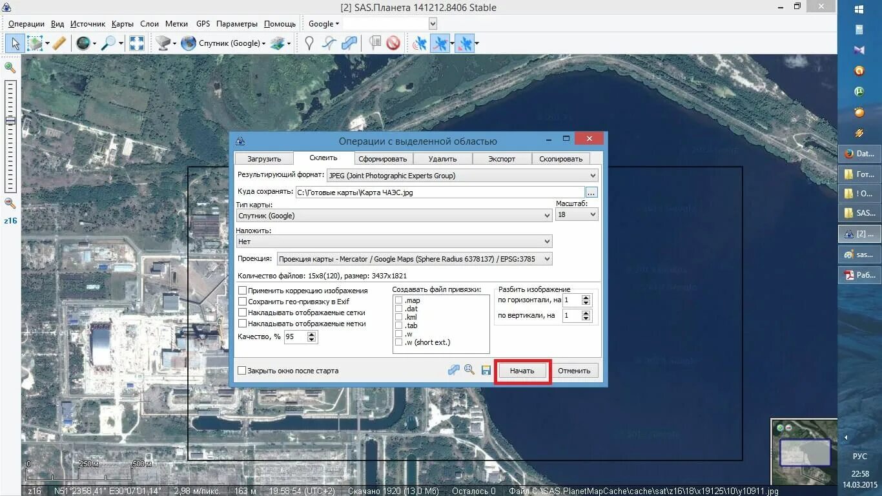Tick the .dat georeference file checkbox
Viewport: 882px width, 496px height.
[x=398, y=309]
